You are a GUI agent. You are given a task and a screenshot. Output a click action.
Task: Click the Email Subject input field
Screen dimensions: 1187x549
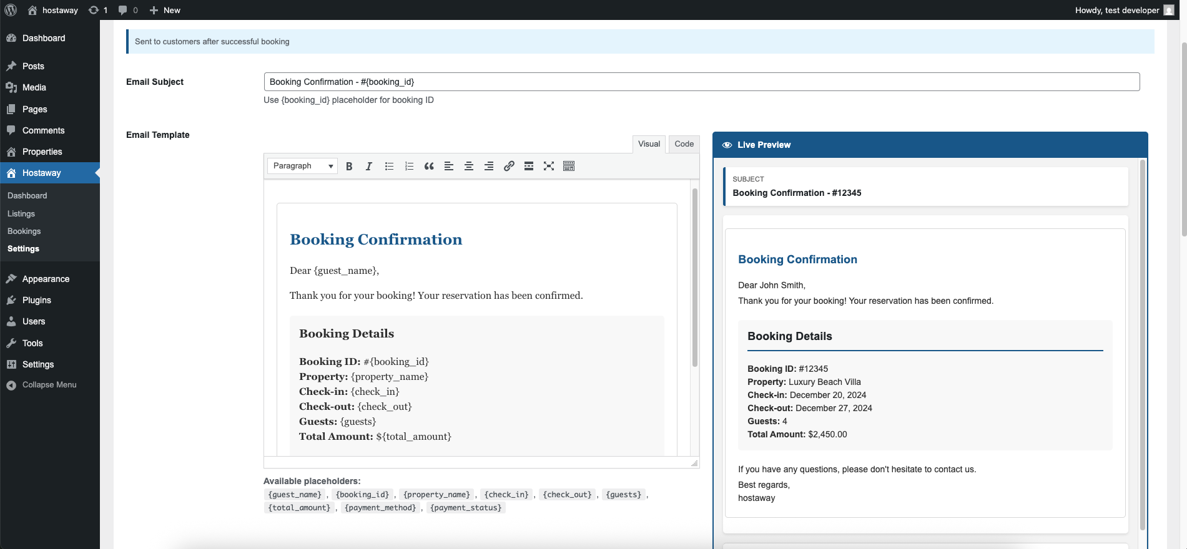coord(702,82)
